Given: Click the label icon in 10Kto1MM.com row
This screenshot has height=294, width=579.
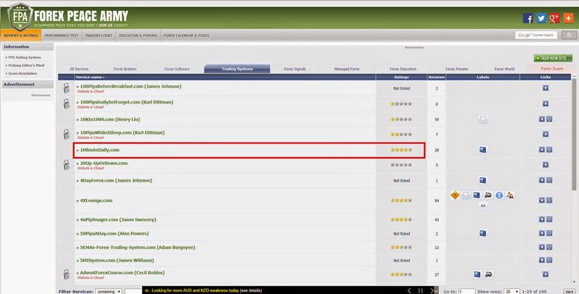Looking at the screenshot, I should point(482,119).
